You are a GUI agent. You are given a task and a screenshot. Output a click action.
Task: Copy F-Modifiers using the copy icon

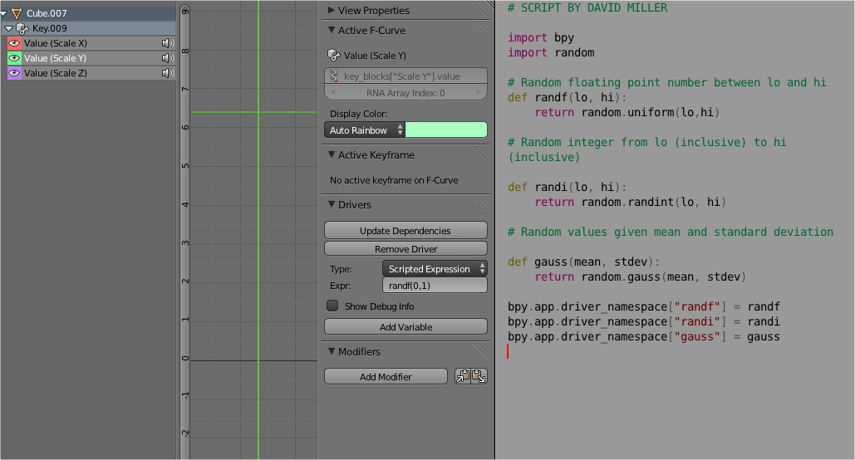[463, 376]
